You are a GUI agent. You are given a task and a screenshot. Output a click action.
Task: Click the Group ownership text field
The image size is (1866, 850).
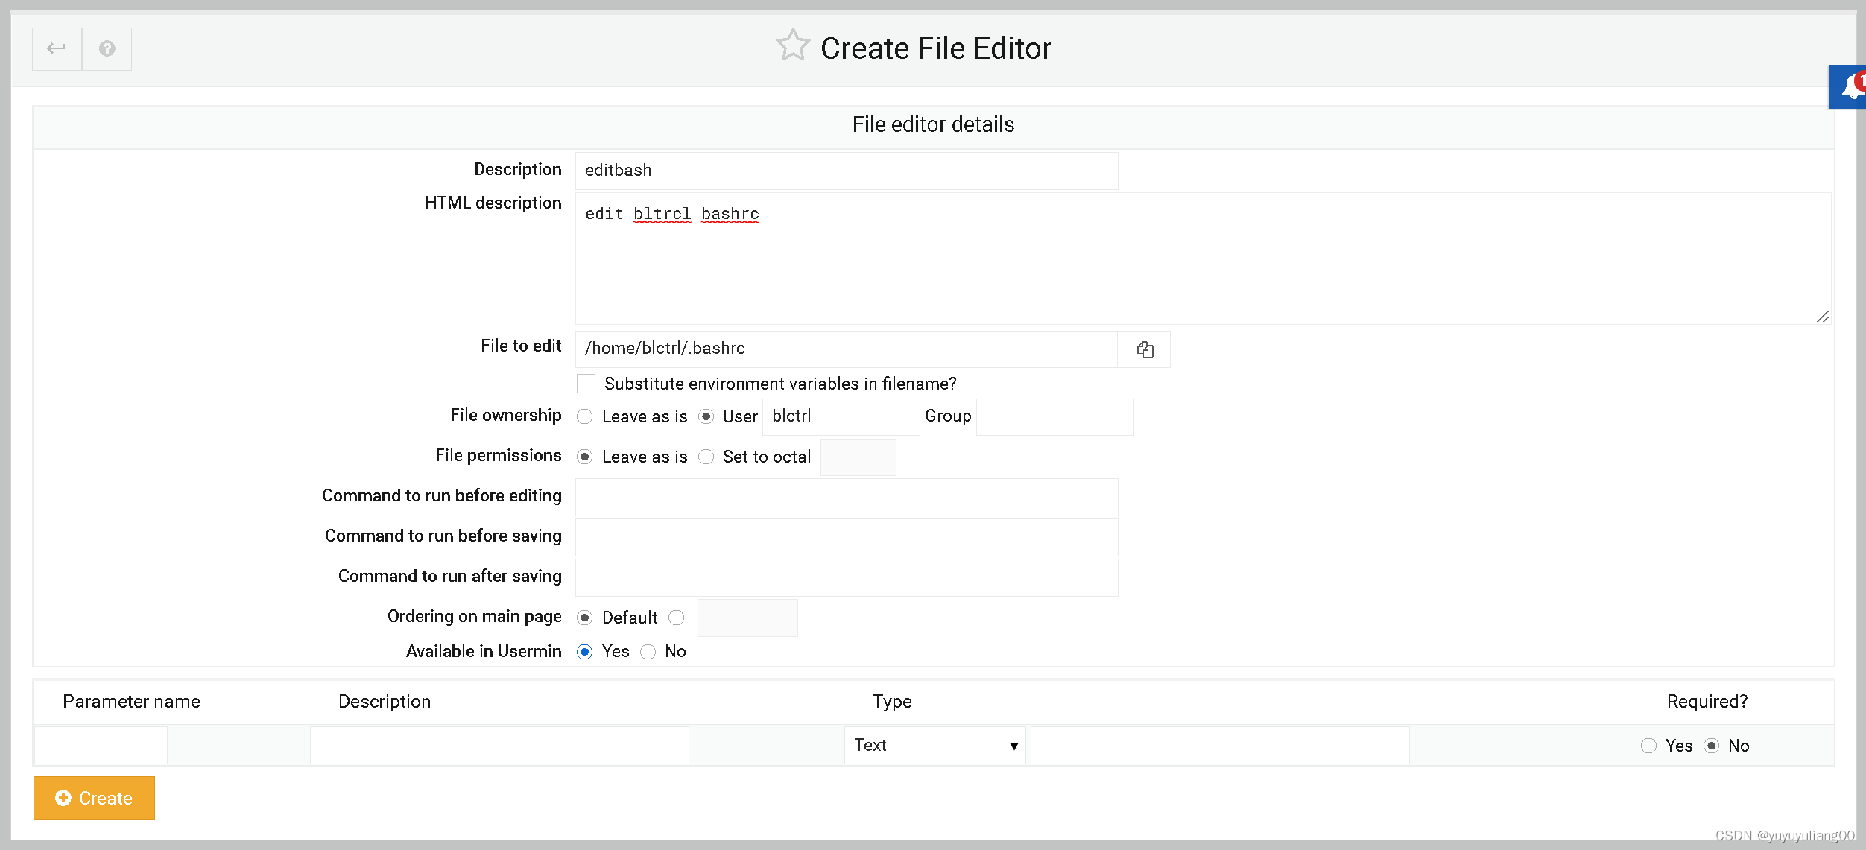pos(1054,416)
